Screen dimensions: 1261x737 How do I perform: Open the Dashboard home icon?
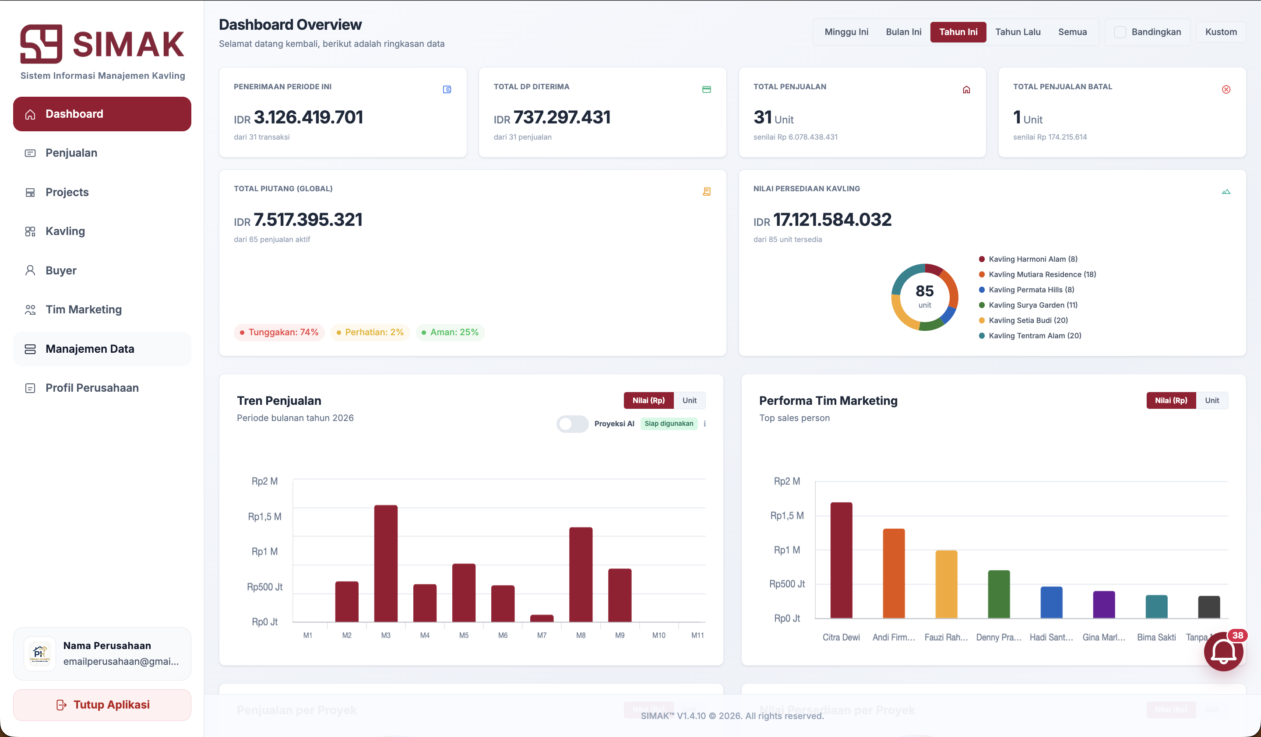[x=30, y=115]
